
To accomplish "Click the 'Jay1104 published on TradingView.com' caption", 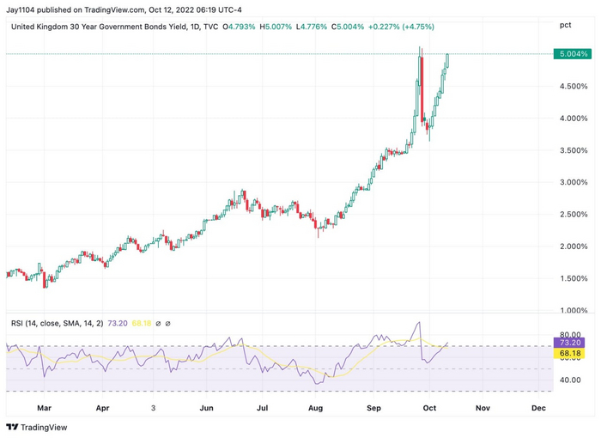I will [76, 9].
